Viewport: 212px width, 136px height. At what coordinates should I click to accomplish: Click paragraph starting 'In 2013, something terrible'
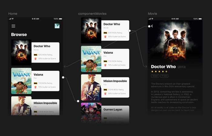tap(174, 97)
